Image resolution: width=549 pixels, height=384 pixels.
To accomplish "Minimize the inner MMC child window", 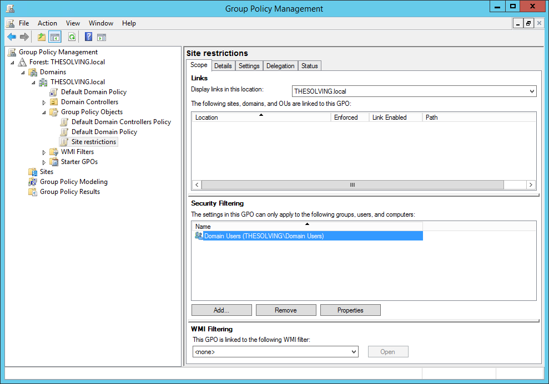I will (518, 23).
